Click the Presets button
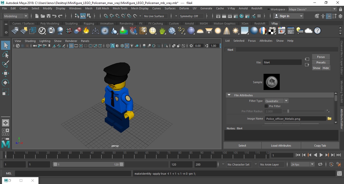This screenshot has width=344, height=184. click(321, 62)
